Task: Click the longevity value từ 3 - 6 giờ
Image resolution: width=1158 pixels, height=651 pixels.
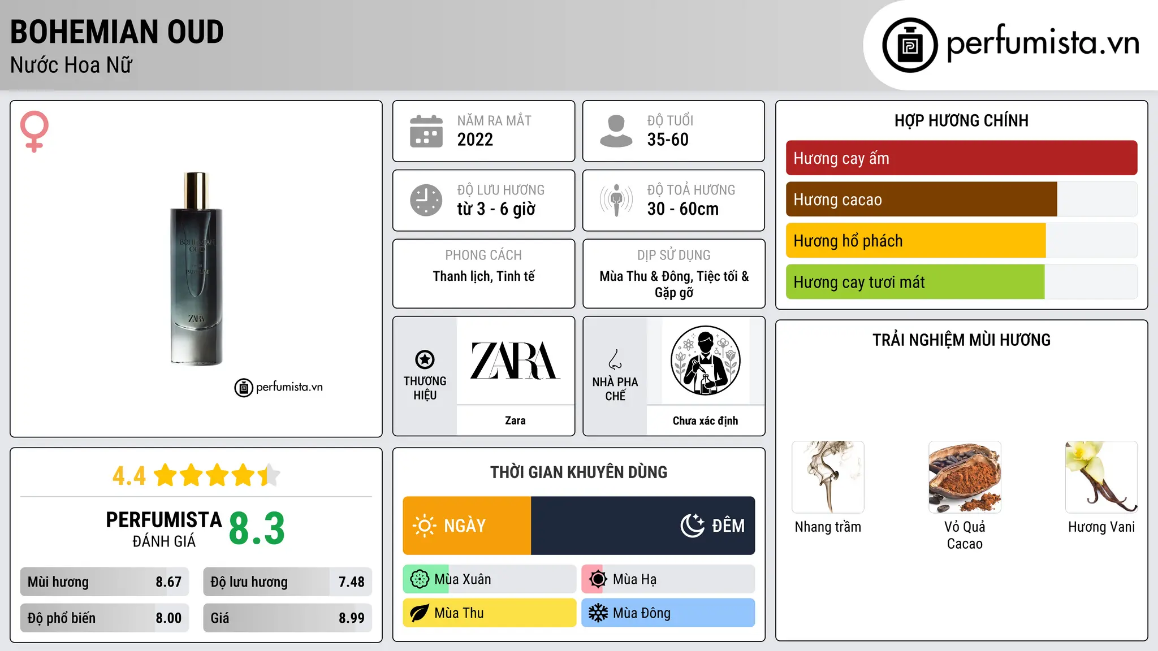Action: 496,209
